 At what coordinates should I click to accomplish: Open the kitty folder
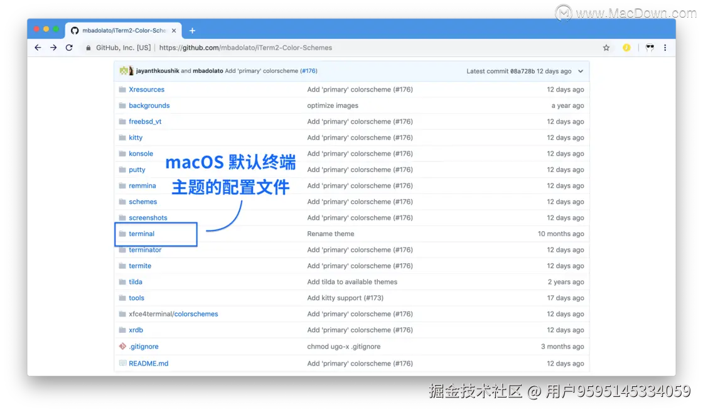click(136, 138)
